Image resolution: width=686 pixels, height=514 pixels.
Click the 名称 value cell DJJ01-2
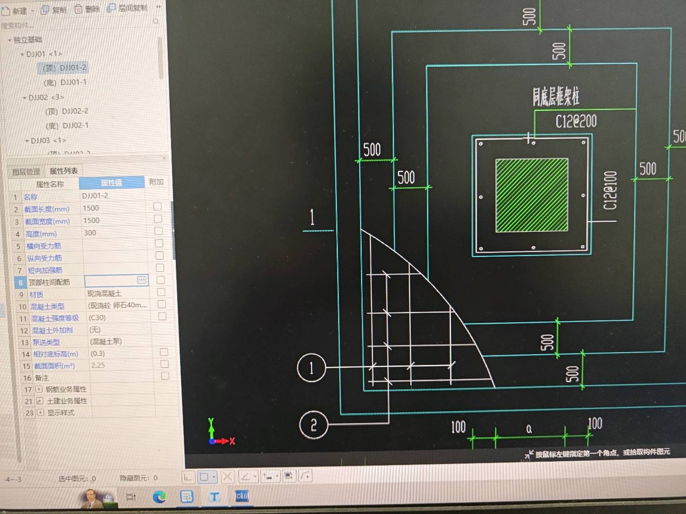112,196
